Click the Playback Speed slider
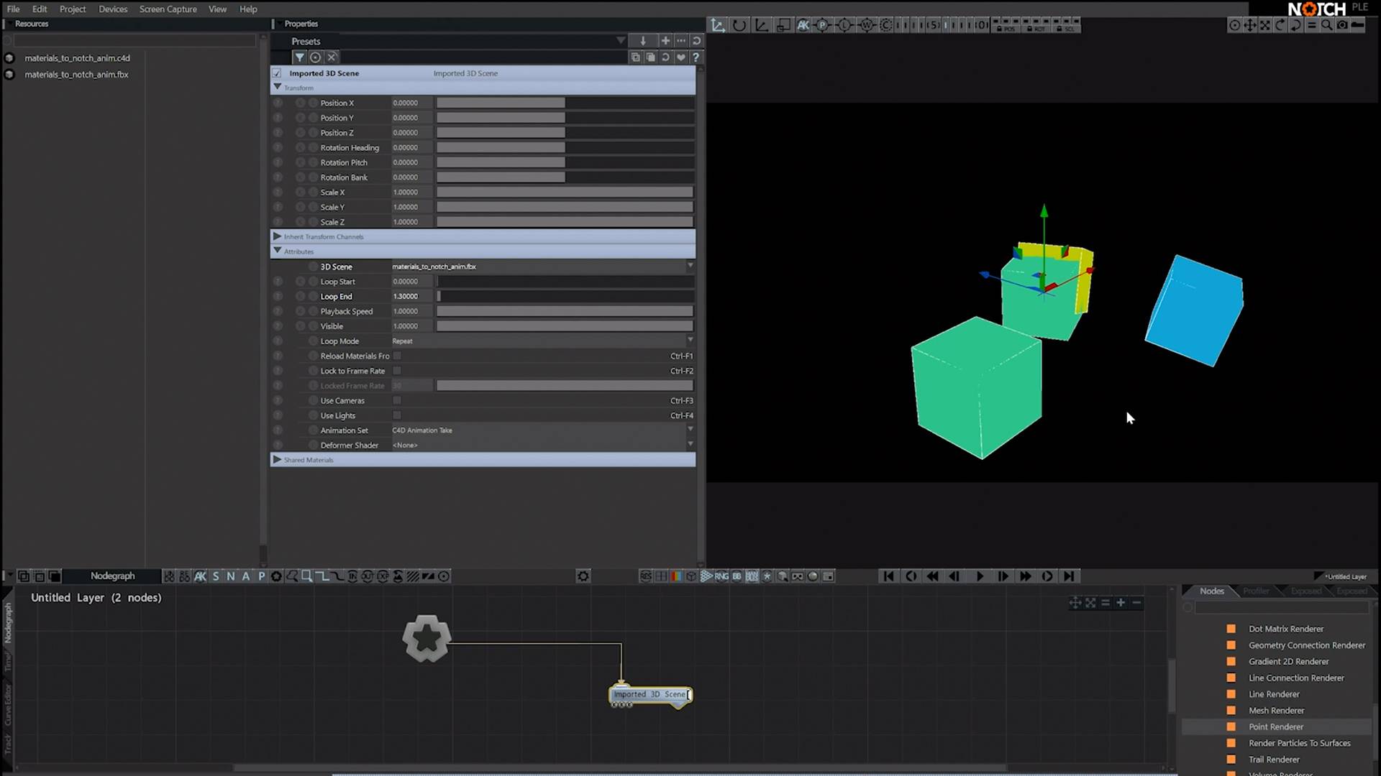The height and width of the screenshot is (776, 1381). [x=565, y=311]
